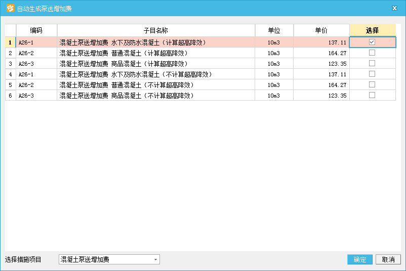Uncheck the checkbox in row 1

coord(372,42)
